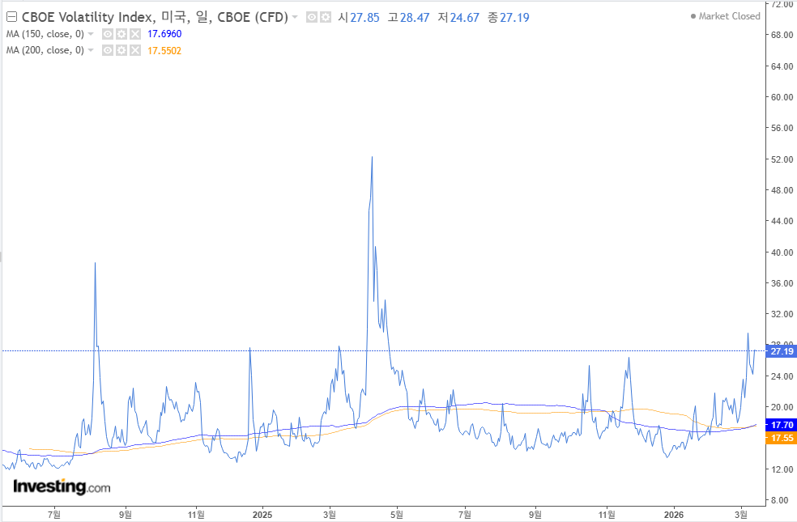Screen dimensions: 797x522
Task: Click the open price value 27.85
Action: pyautogui.click(x=364, y=18)
